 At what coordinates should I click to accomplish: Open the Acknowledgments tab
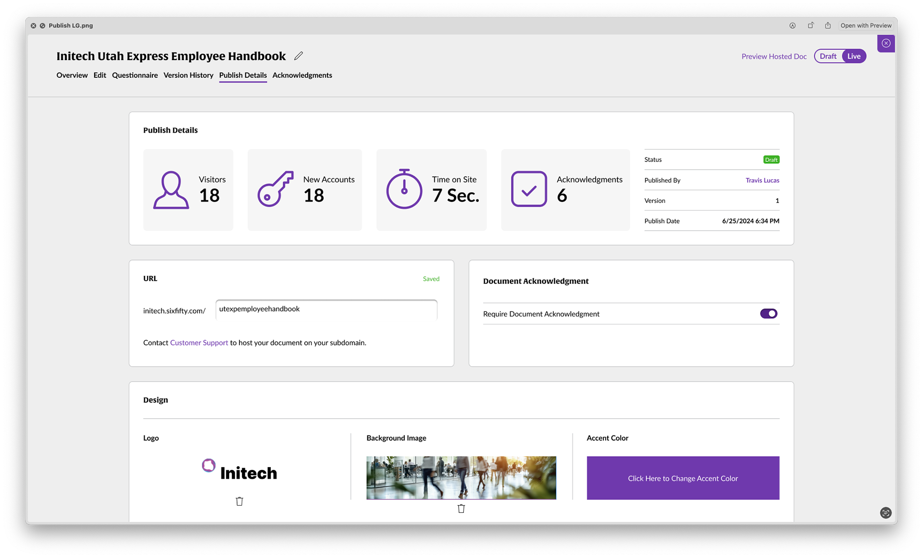(302, 75)
